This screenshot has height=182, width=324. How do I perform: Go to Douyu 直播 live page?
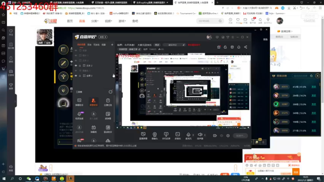pyautogui.click(x=82, y=21)
